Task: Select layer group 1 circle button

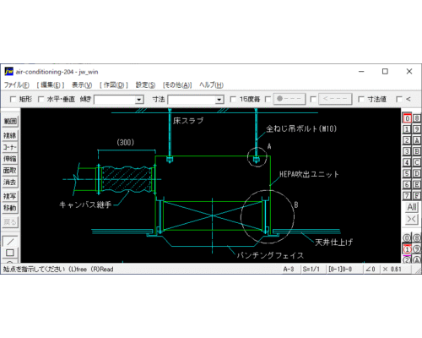Action: click(407, 249)
